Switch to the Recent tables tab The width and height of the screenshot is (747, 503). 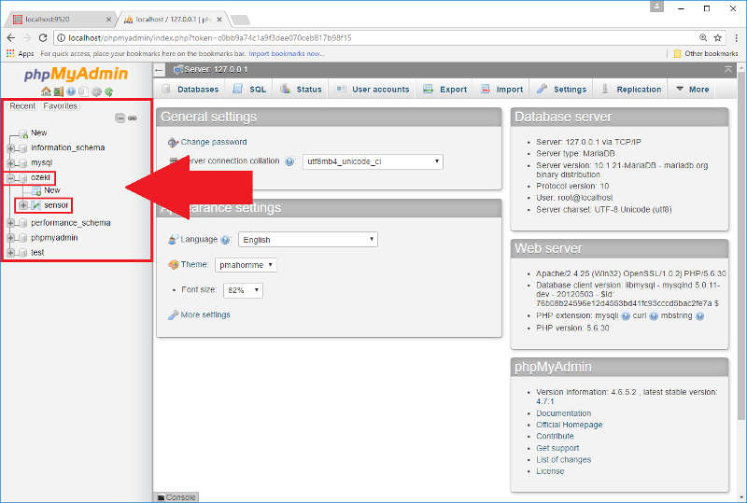click(22, 105)
